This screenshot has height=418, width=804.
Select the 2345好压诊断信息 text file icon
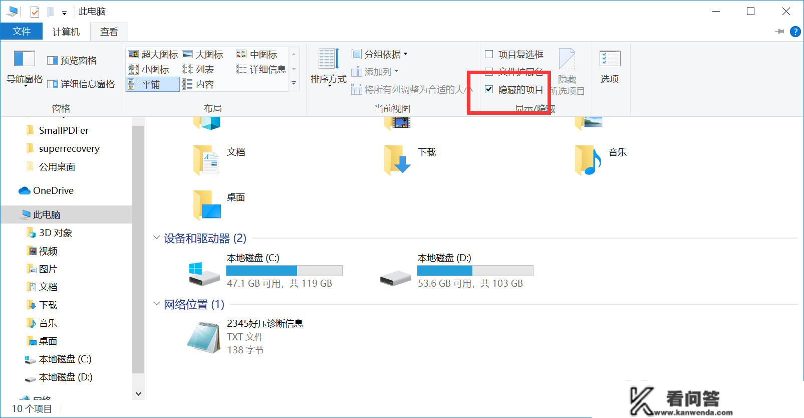[x=203, y=337]
